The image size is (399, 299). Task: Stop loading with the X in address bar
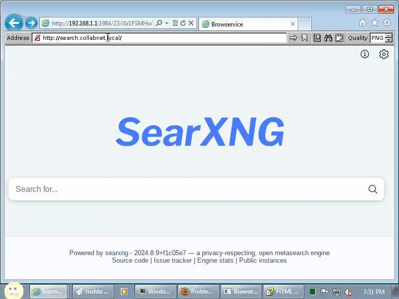coord(191,23)
